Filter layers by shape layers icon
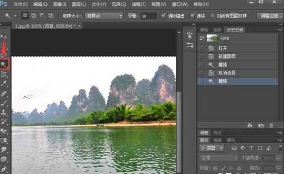284x174 pixels. coord(260,148)
